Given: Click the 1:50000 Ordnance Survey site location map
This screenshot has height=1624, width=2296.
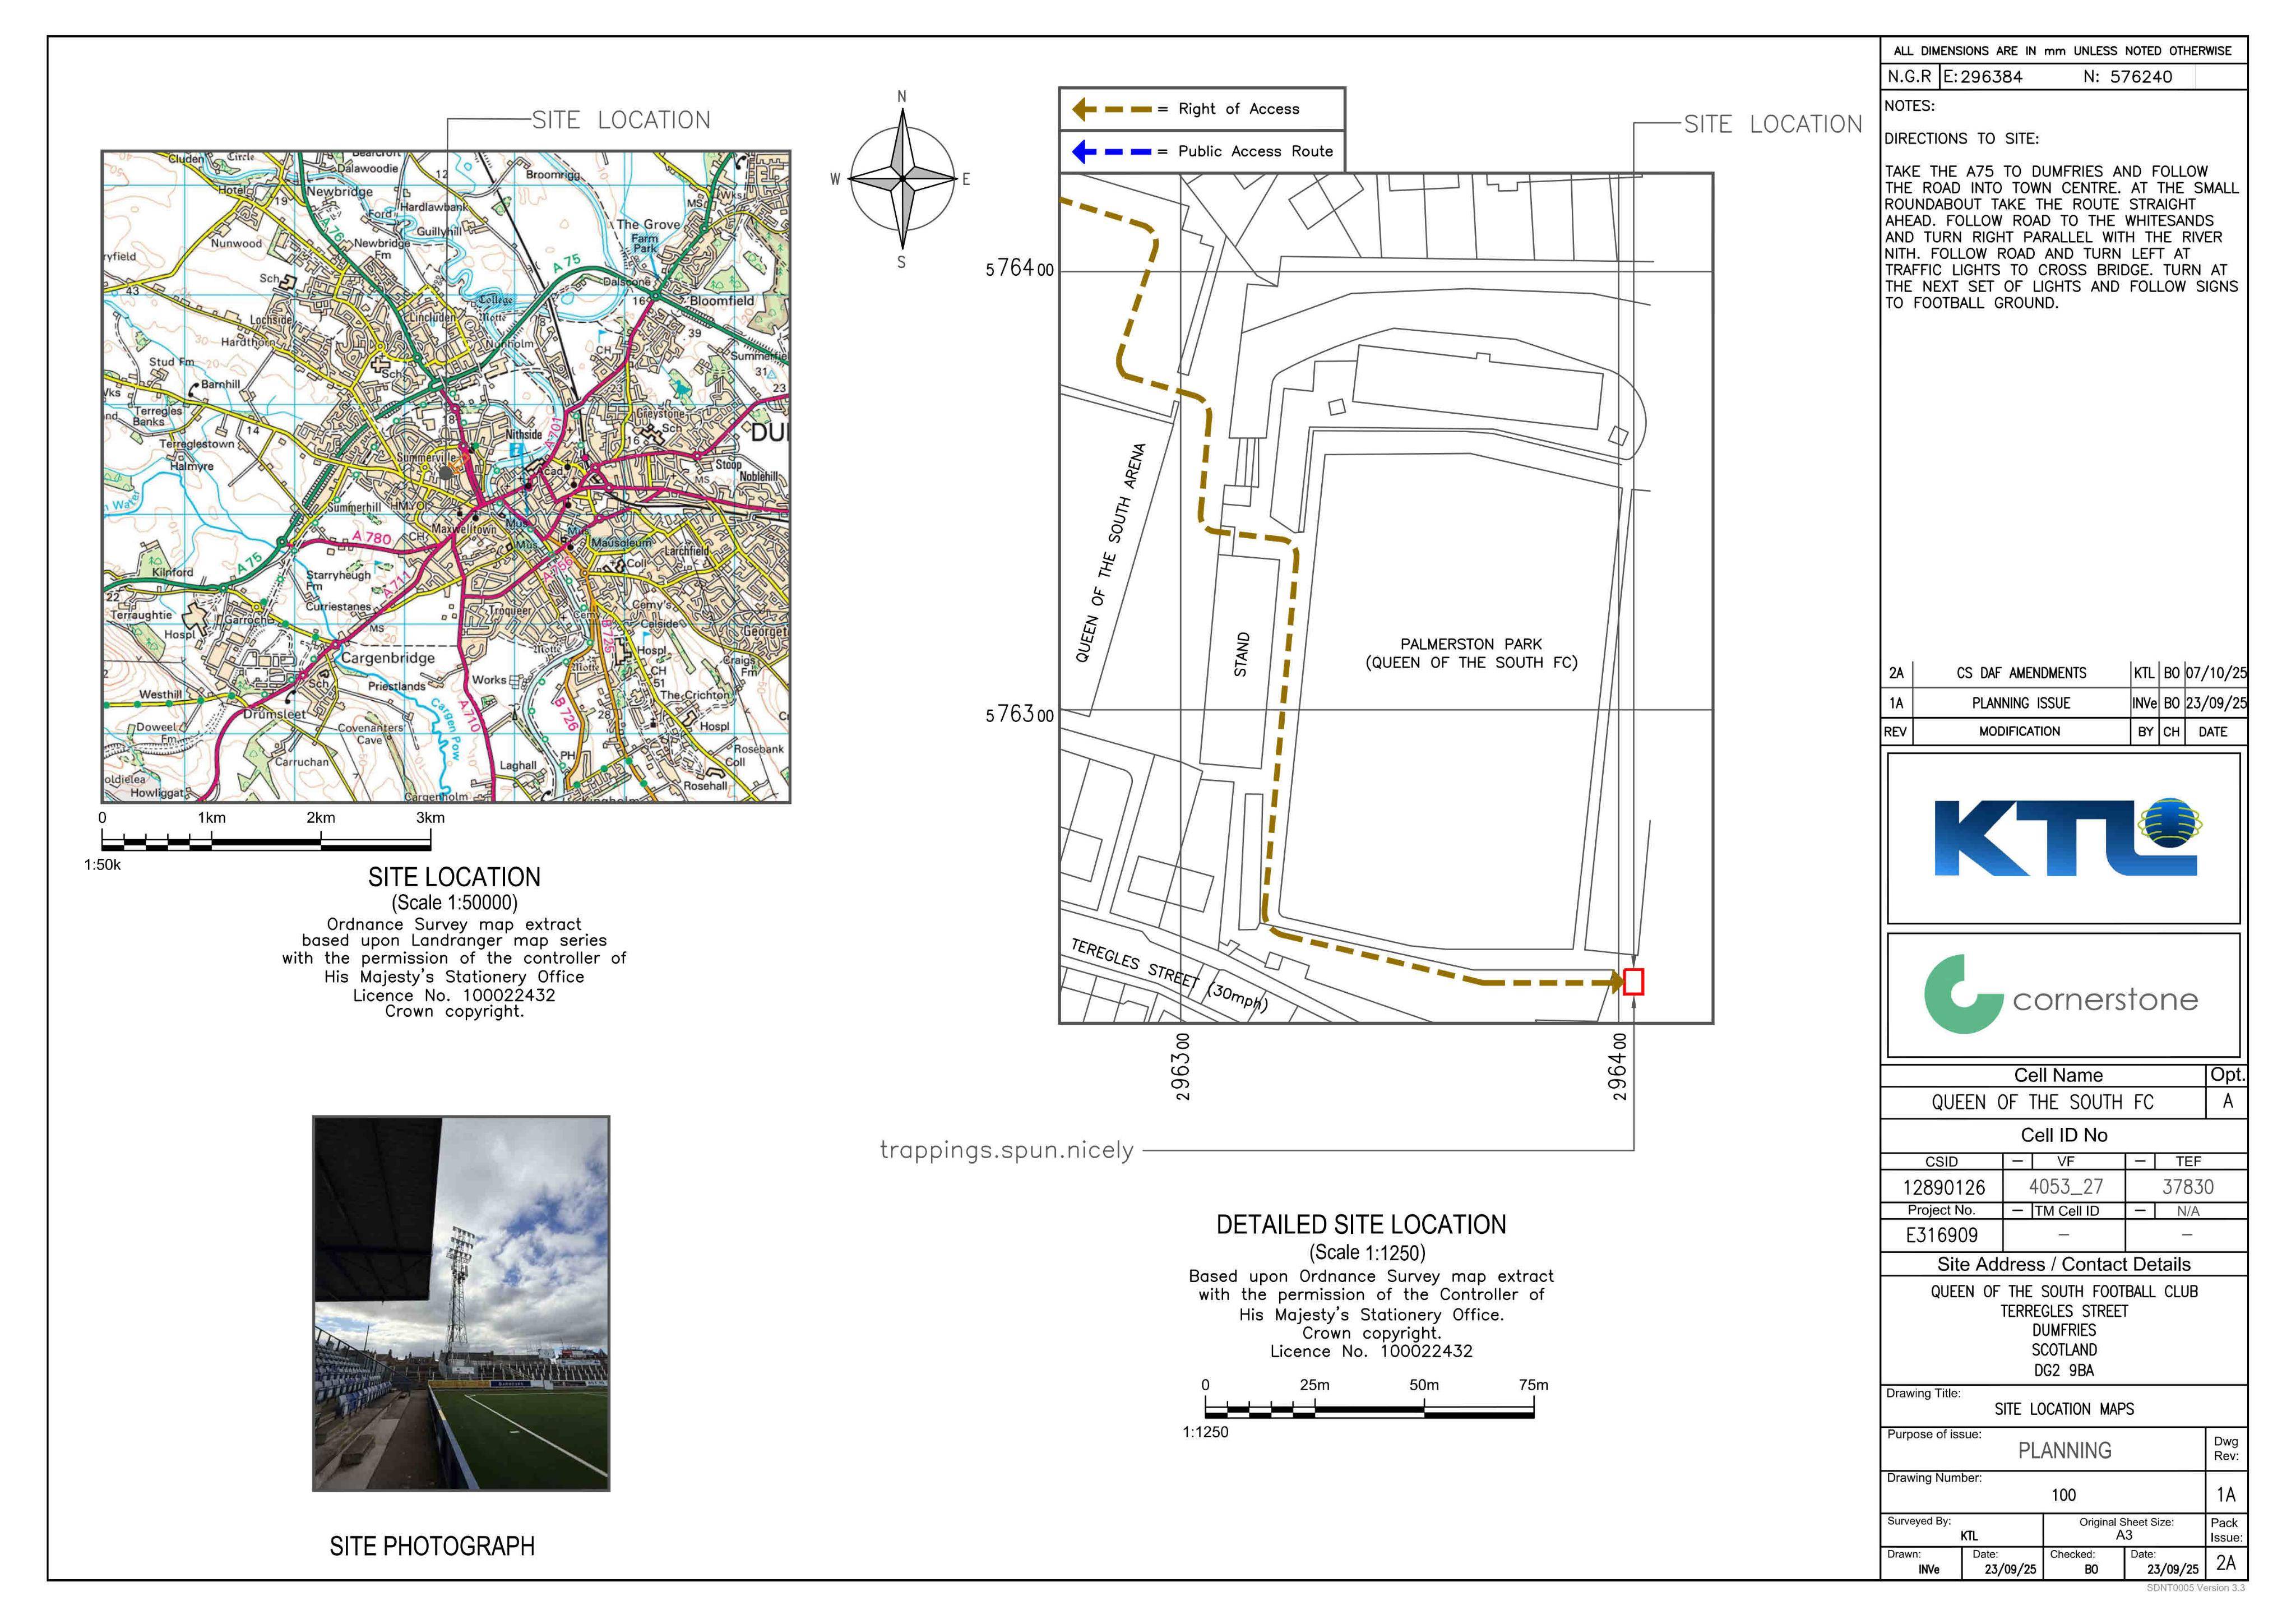Looking at the screenshot, I should pyautogui.click(x=446, y=477).
